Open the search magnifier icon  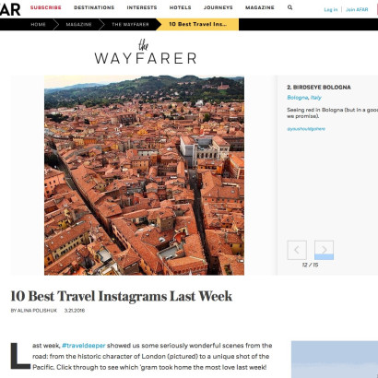289,7
